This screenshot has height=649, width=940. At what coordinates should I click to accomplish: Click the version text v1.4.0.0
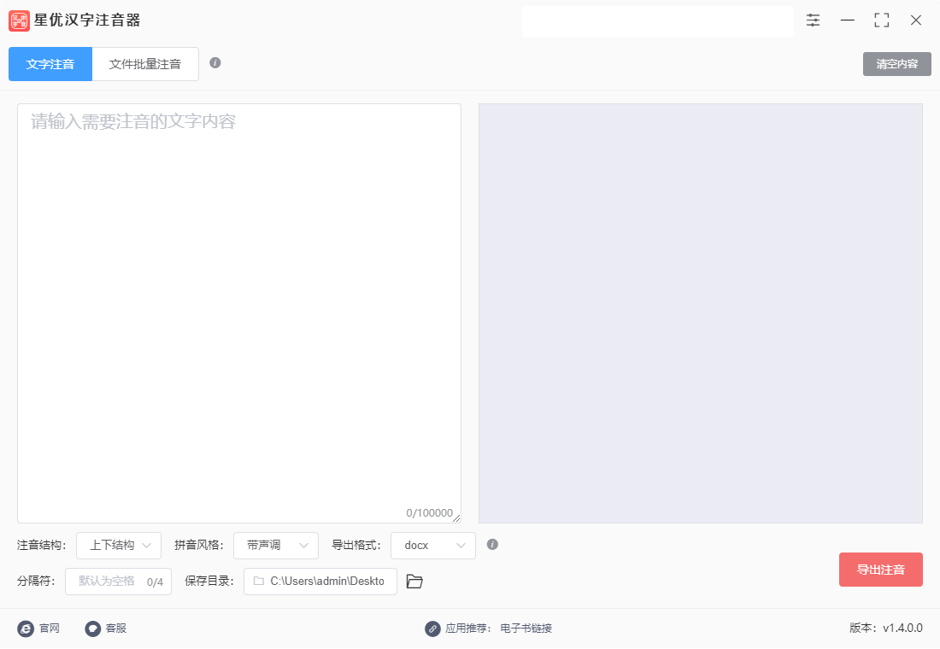pyautogui.click(x=902, y=628)
